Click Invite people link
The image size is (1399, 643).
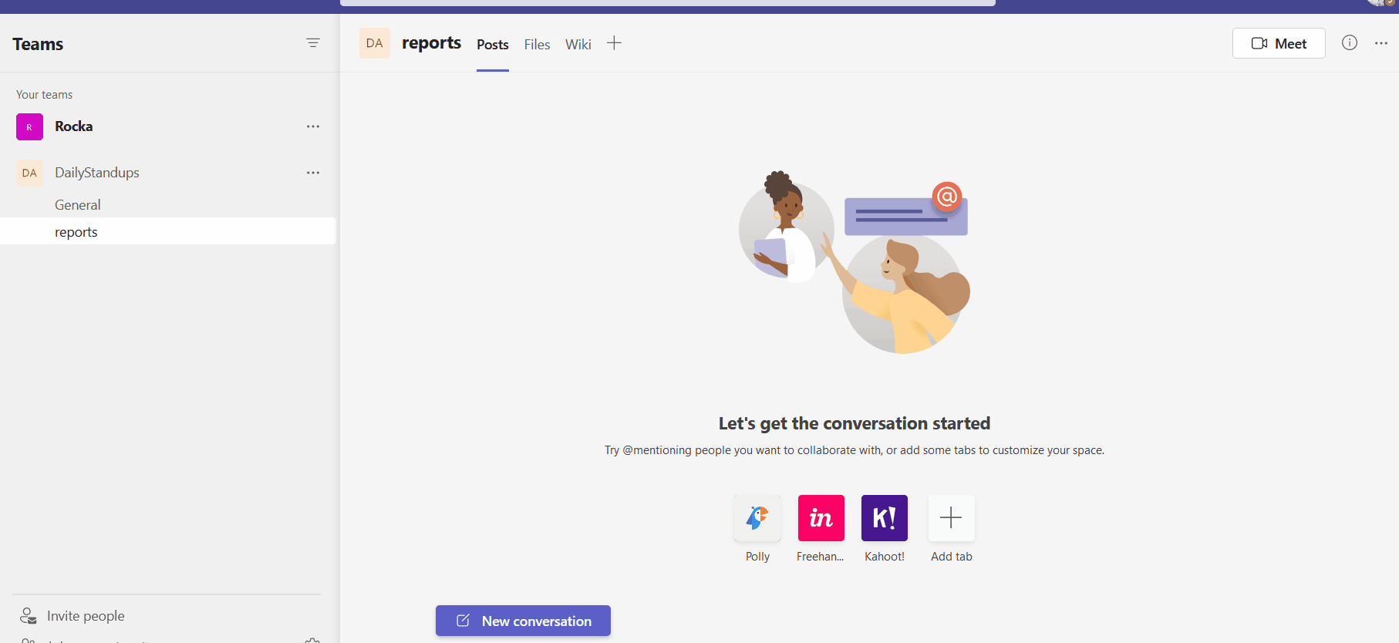(x=85, y=616)
